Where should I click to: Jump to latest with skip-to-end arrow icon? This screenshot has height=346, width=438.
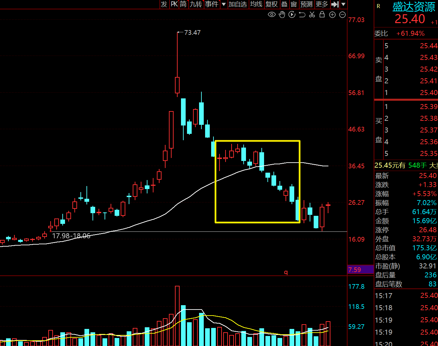tap(335, 4)
